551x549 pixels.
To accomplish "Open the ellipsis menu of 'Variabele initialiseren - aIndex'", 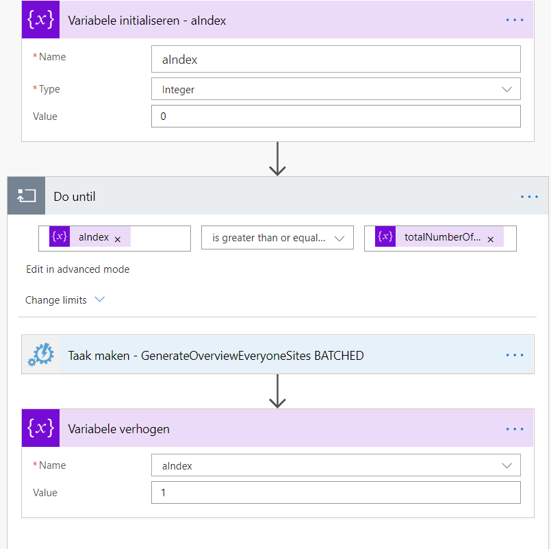I will (515, 20).
